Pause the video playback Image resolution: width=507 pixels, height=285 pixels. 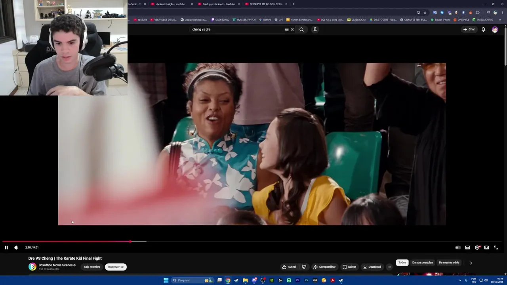pyautogui.click(x=6, y=247)
